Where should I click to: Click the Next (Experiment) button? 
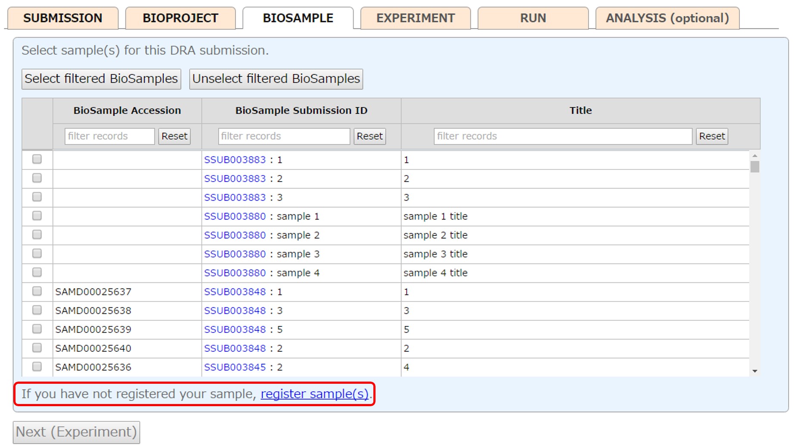pyautogui.click(x=76, y=432)
